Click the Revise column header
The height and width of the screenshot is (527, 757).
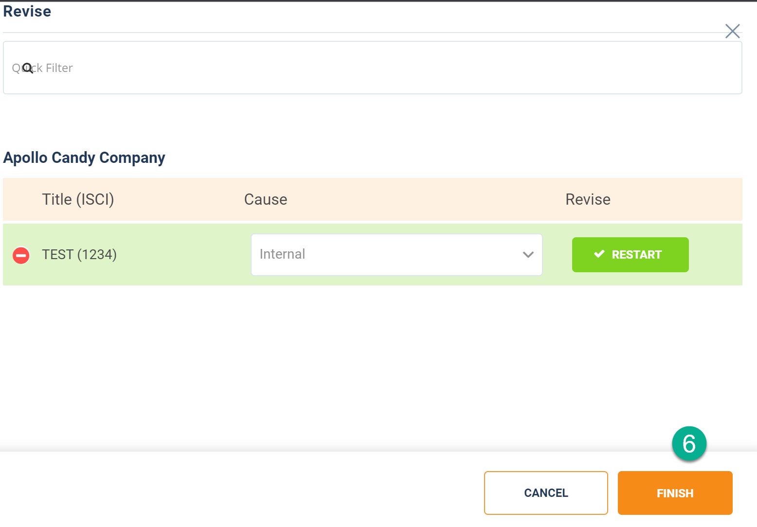coord(588,199)
